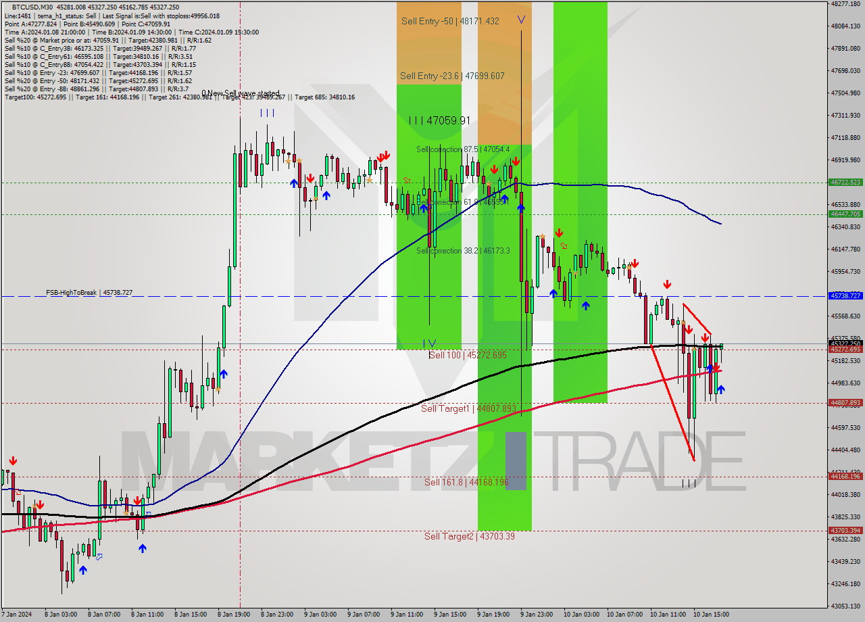Click 'Sell correction 38.2 | 46173.3' label
The height and width of the screenshot is (622, 865).
[x=463, y=251]
